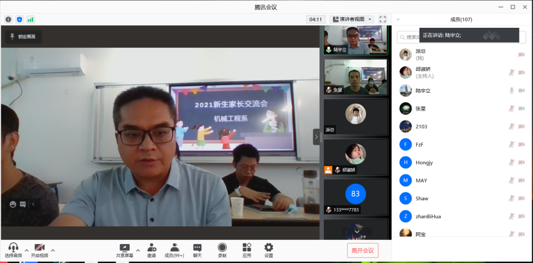Click the meeting info icon at top left
Viewport: 533px width, 263px height.
pos(8,20)
